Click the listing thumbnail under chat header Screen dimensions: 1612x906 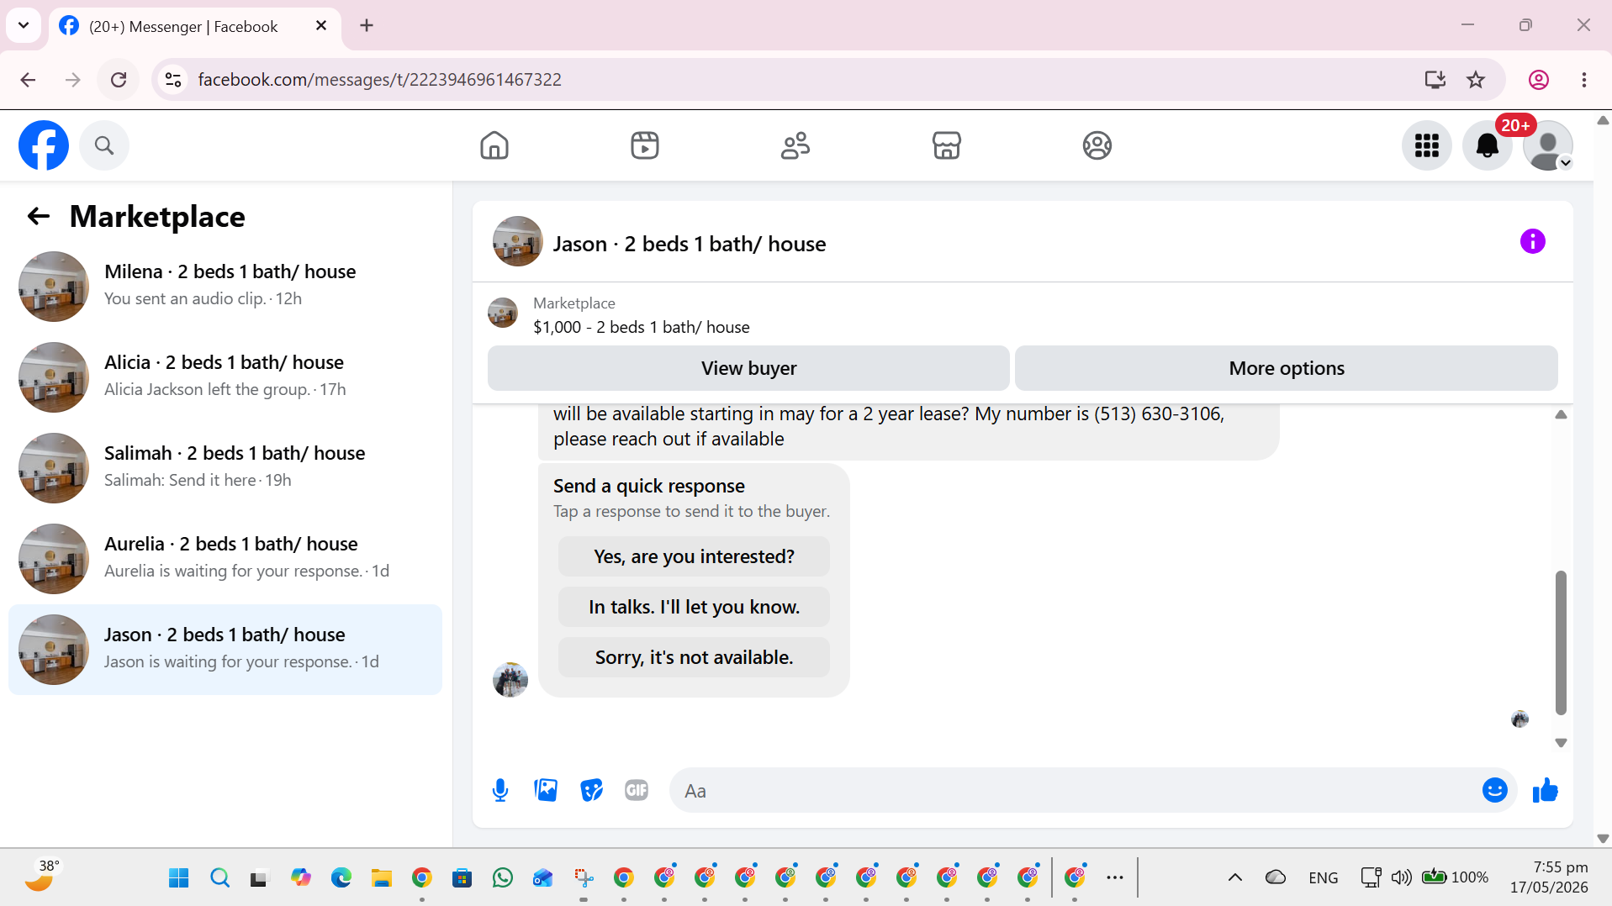click(x=503, y=313)
